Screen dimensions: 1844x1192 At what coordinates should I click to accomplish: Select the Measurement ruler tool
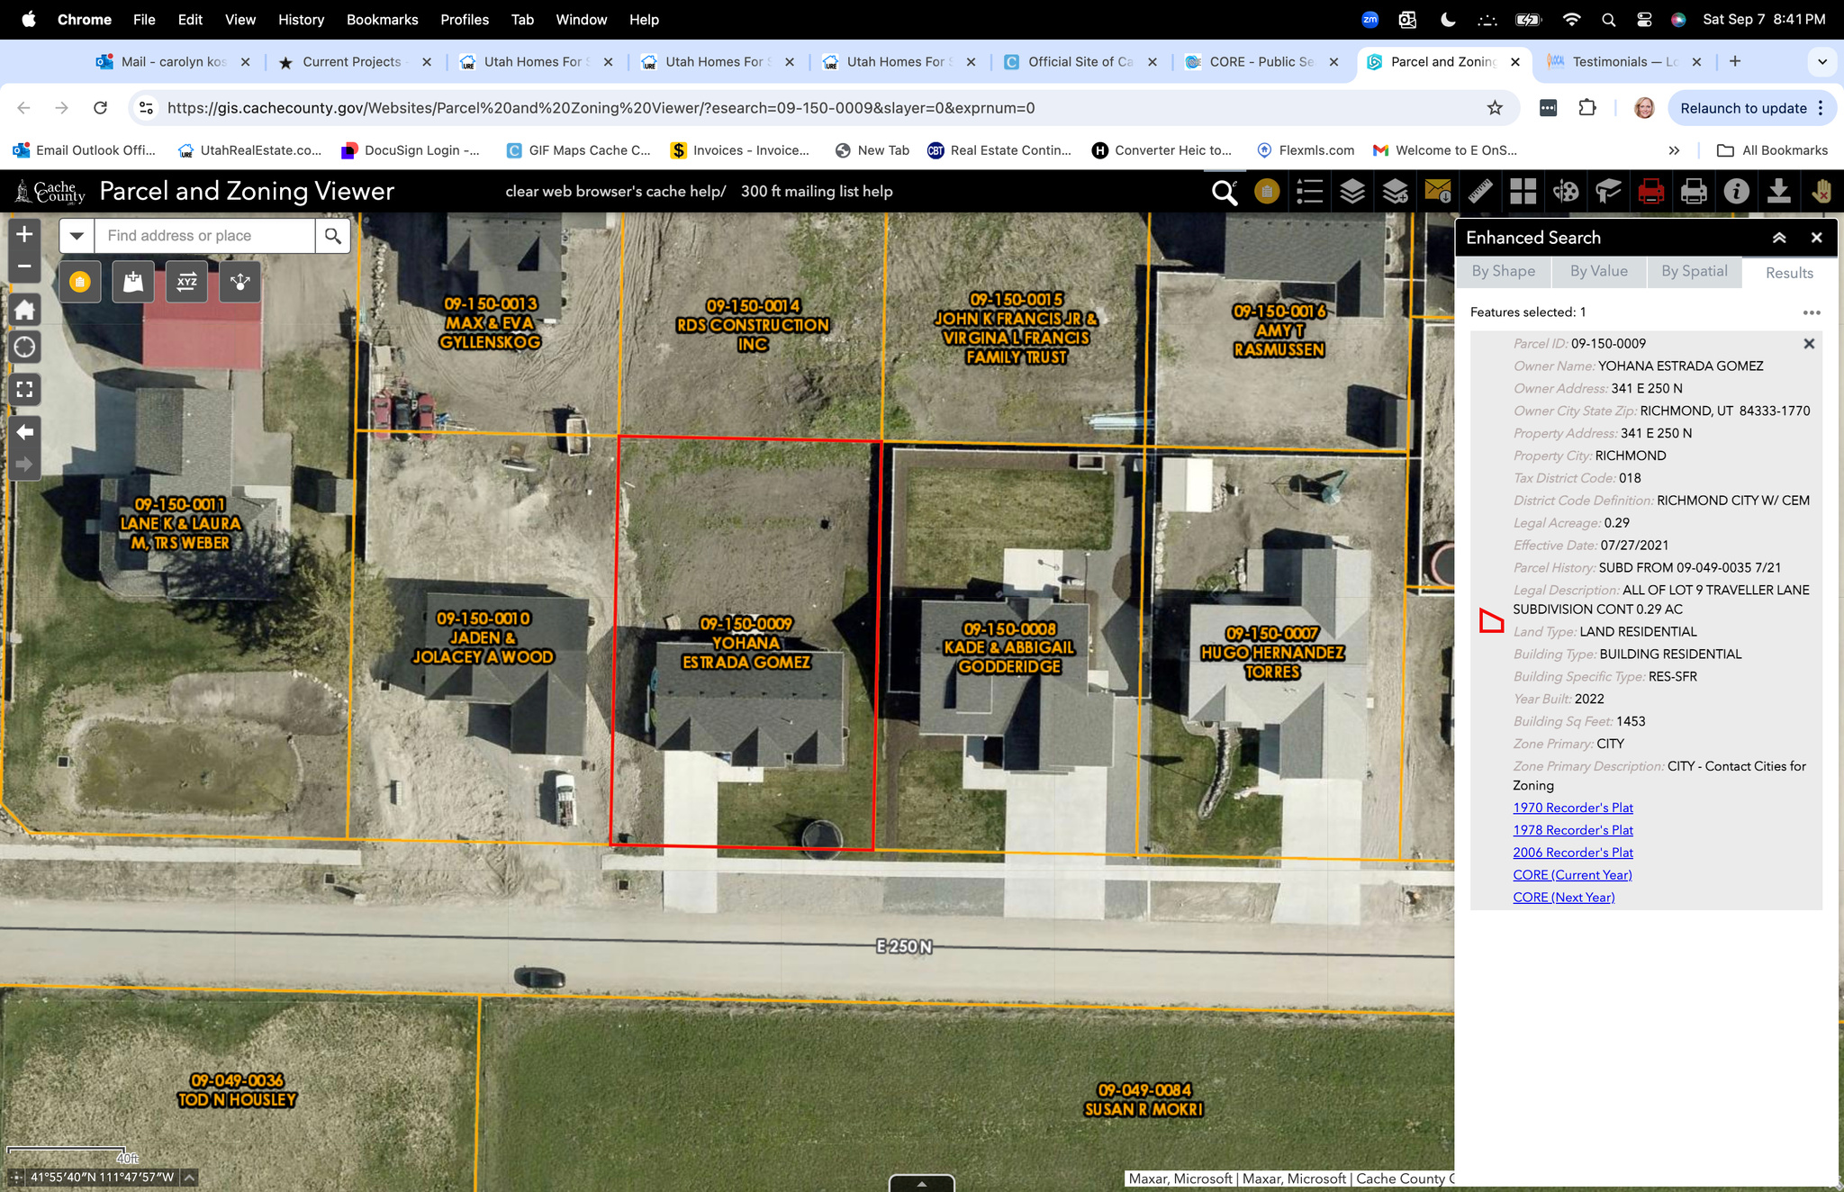1480,192
